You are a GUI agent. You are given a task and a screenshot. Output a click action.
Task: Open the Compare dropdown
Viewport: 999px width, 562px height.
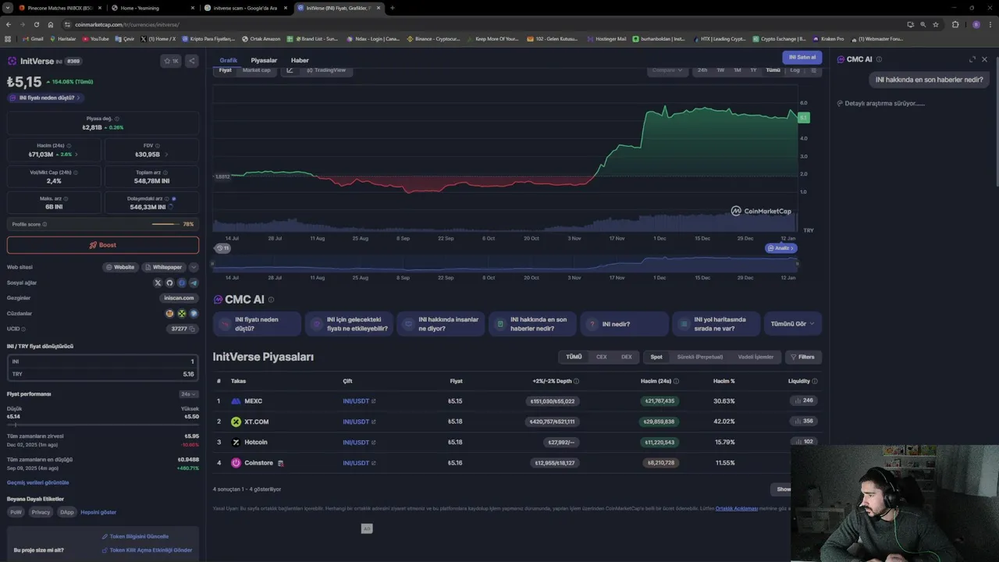pos(667,70)
